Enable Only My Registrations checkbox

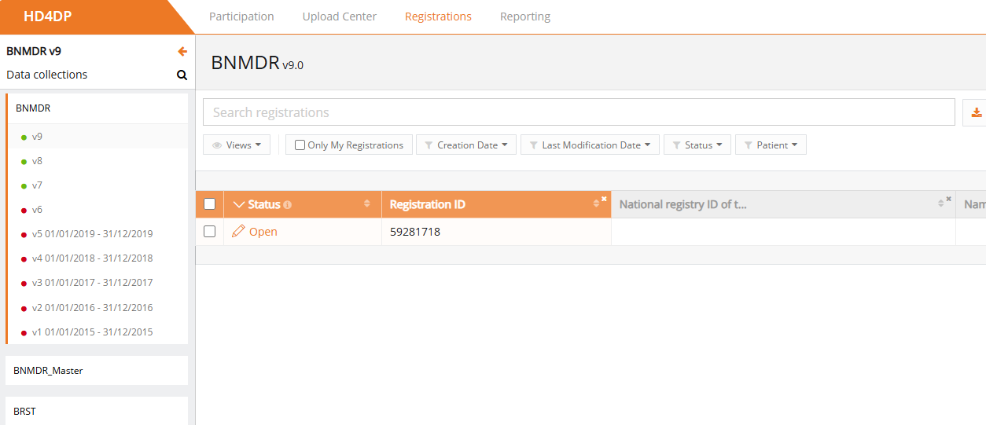pyautogui.click(x=300, y=145)
